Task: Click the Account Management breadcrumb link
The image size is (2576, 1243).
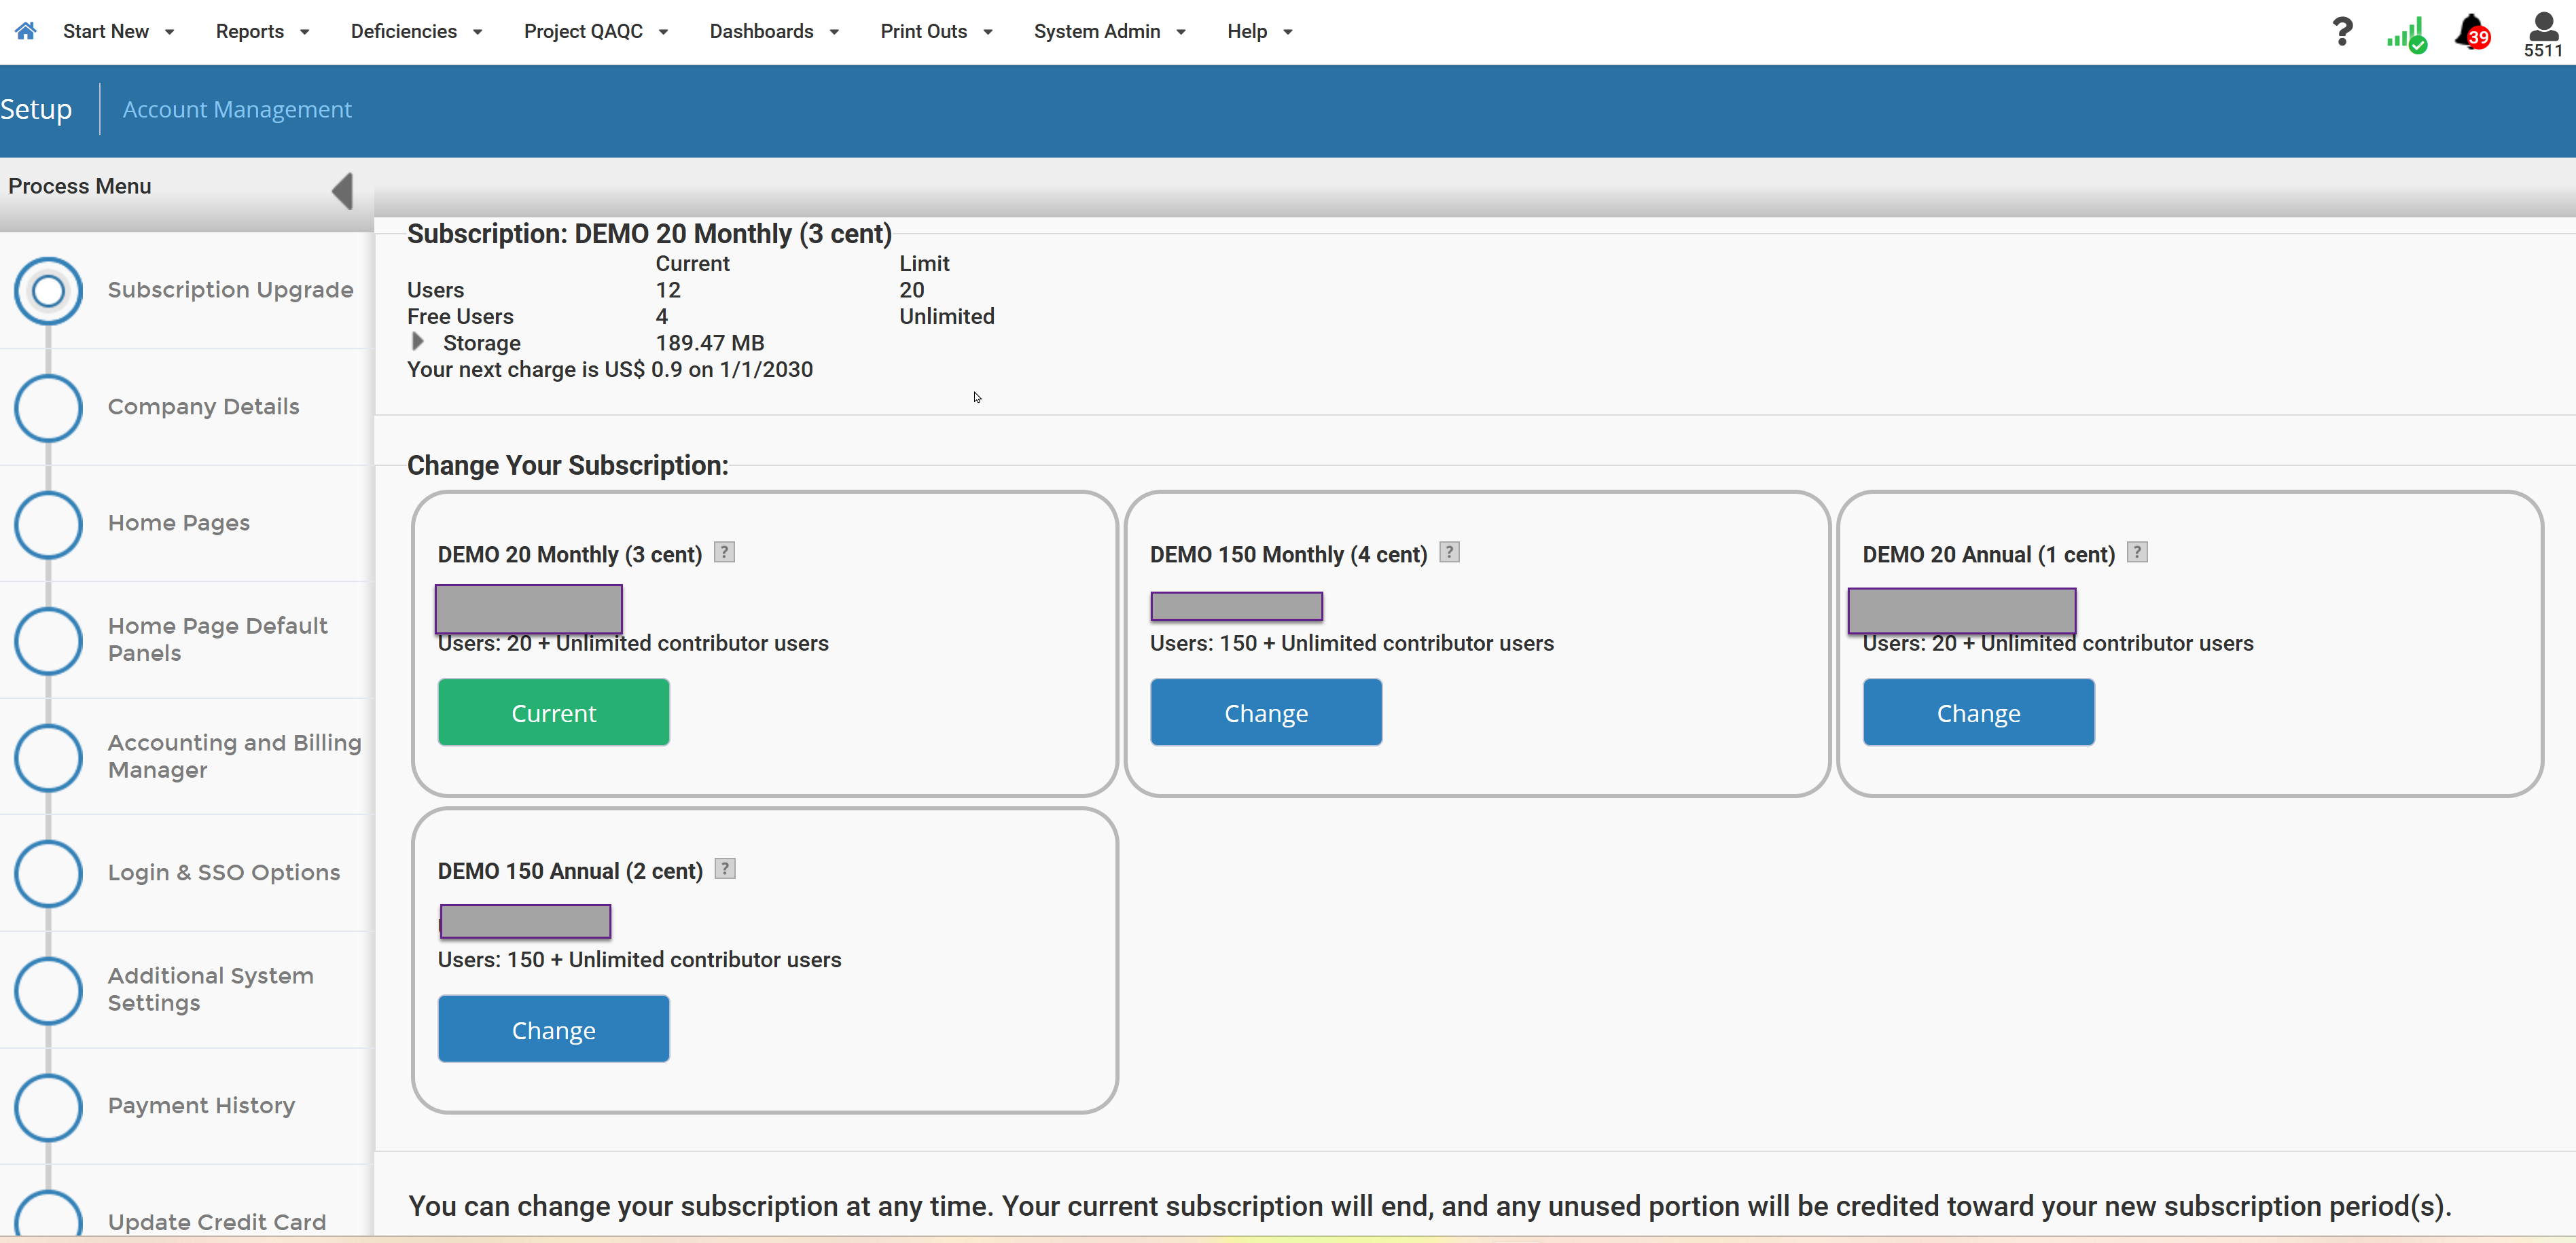Action: 237,109
